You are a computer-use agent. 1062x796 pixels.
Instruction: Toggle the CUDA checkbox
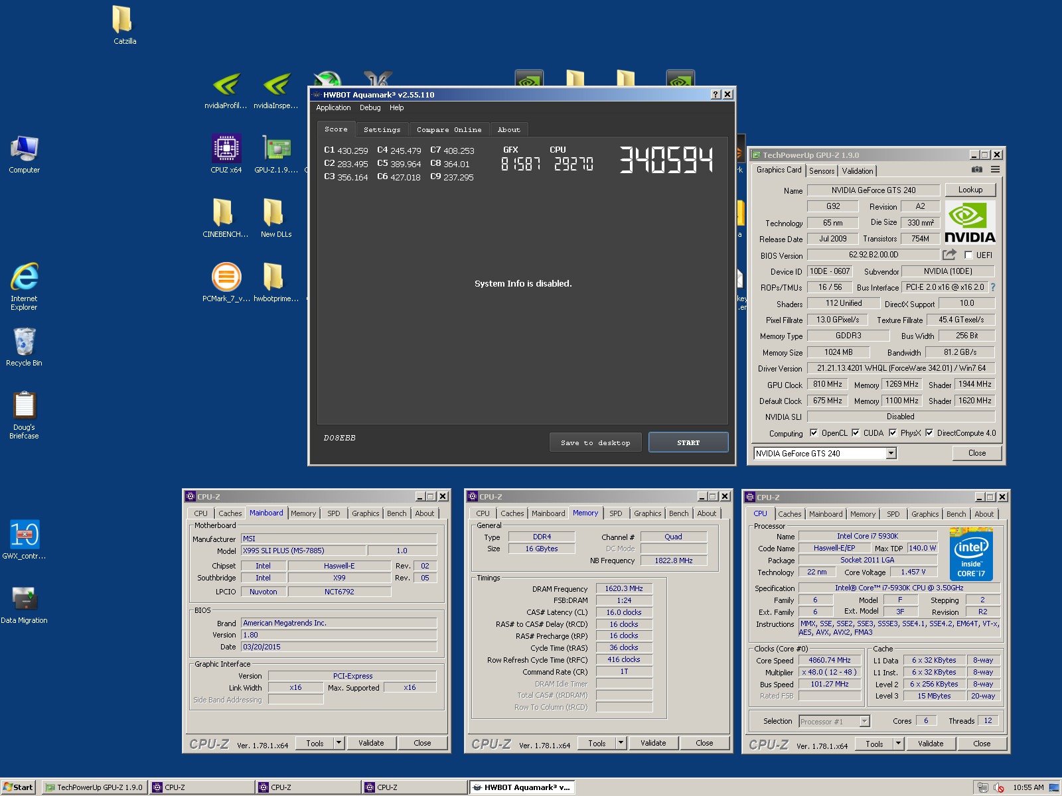(x=856, y=433)
